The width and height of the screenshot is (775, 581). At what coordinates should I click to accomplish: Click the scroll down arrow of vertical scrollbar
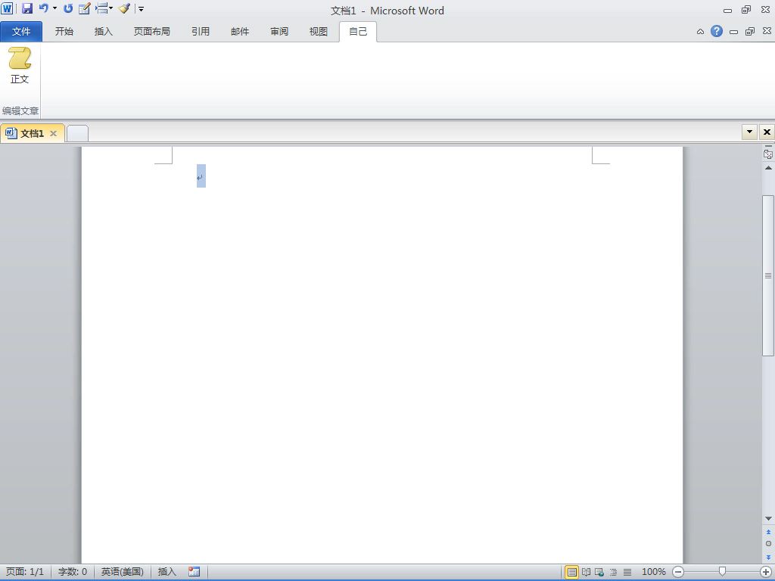768,518
